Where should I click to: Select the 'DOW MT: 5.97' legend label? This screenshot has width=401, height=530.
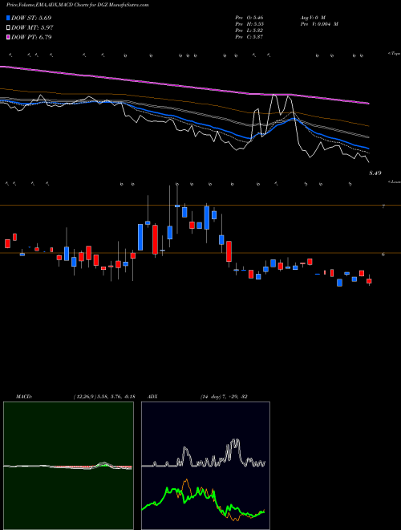(32, 27)
